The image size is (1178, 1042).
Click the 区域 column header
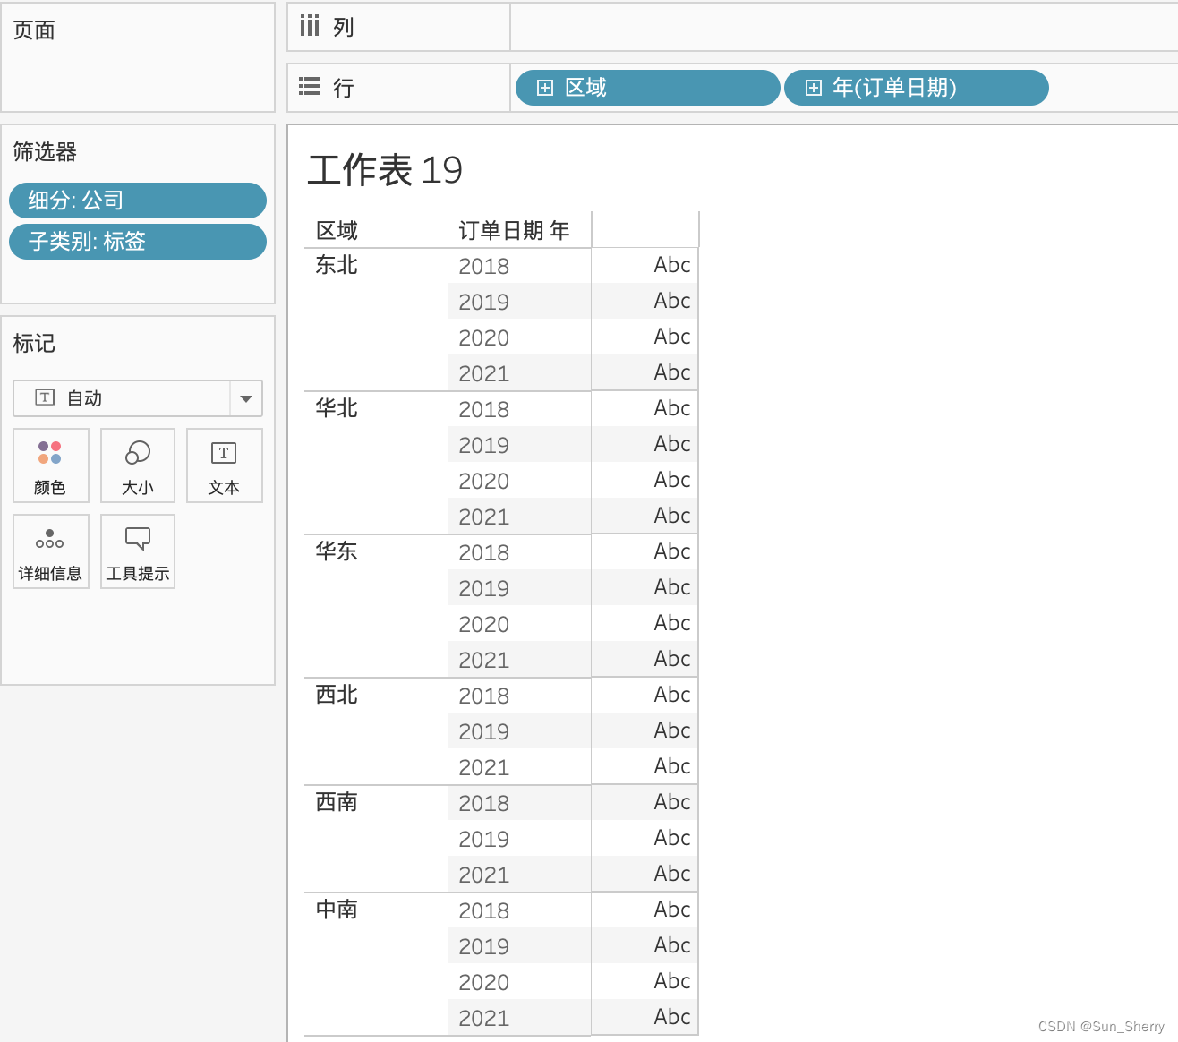(x=337, y=231)
